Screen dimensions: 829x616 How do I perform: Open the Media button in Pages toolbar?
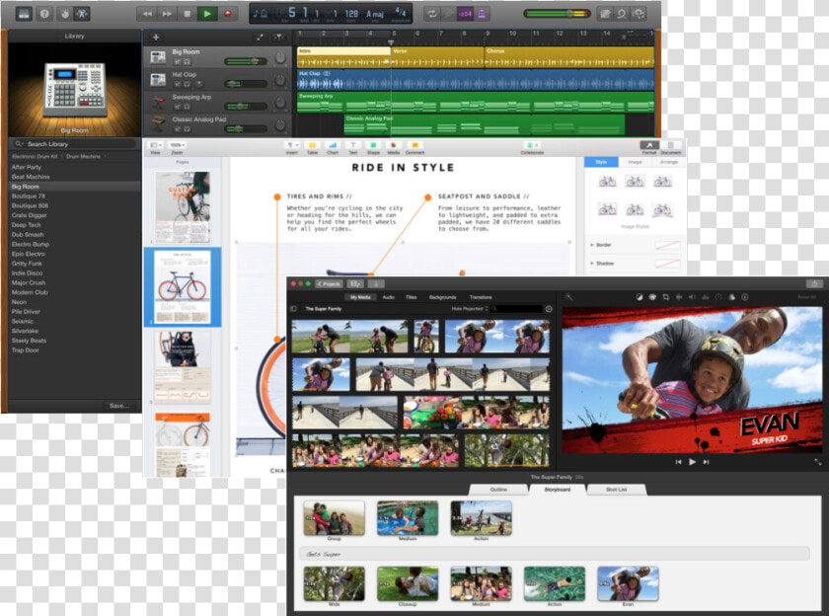click(394, 148)
